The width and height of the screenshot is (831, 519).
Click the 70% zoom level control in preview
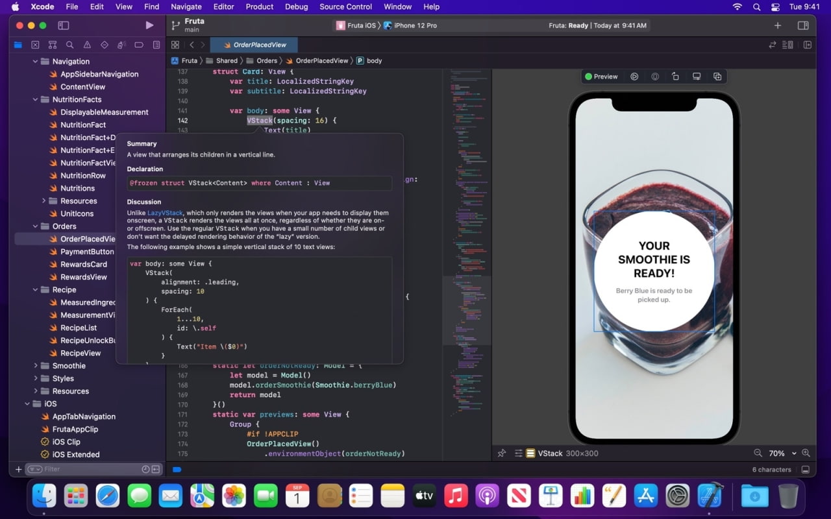click(x=777, y=453)
